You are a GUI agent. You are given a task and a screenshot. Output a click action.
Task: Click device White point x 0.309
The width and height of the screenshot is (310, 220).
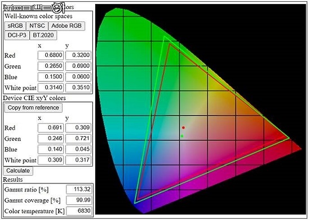(x=51, y=160)
